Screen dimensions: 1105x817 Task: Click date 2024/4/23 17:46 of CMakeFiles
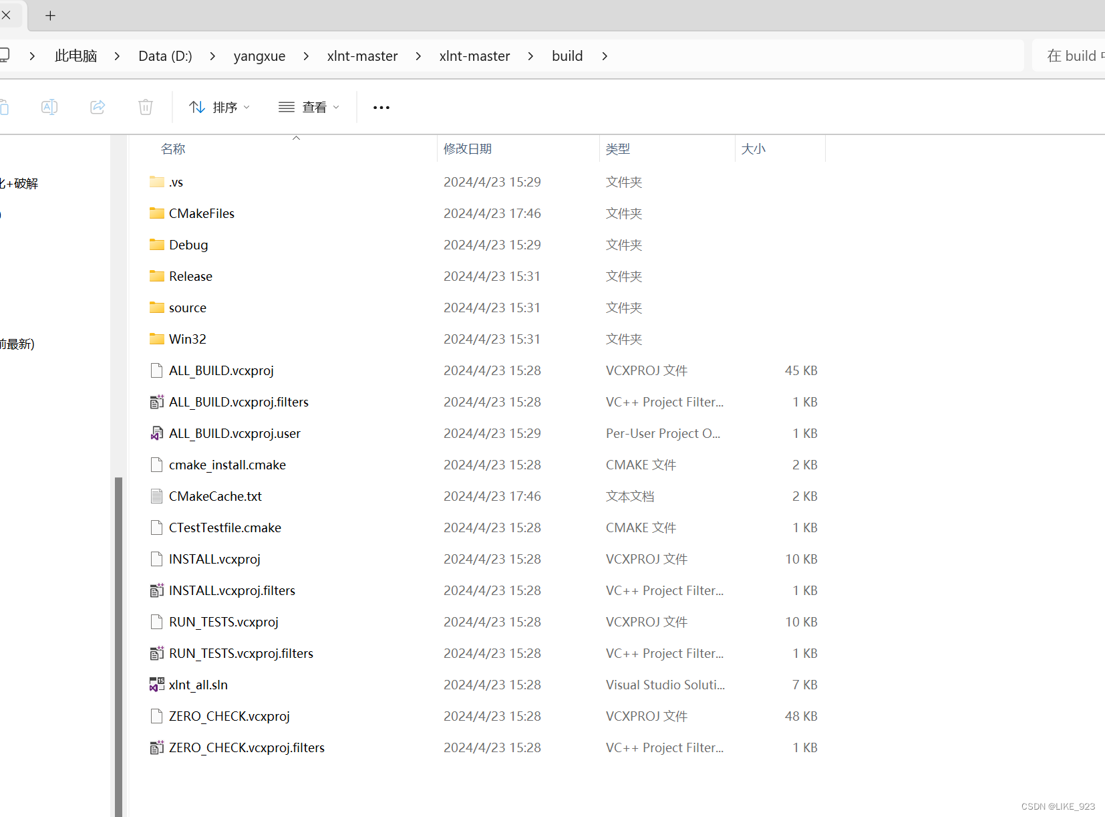[492, 213]
